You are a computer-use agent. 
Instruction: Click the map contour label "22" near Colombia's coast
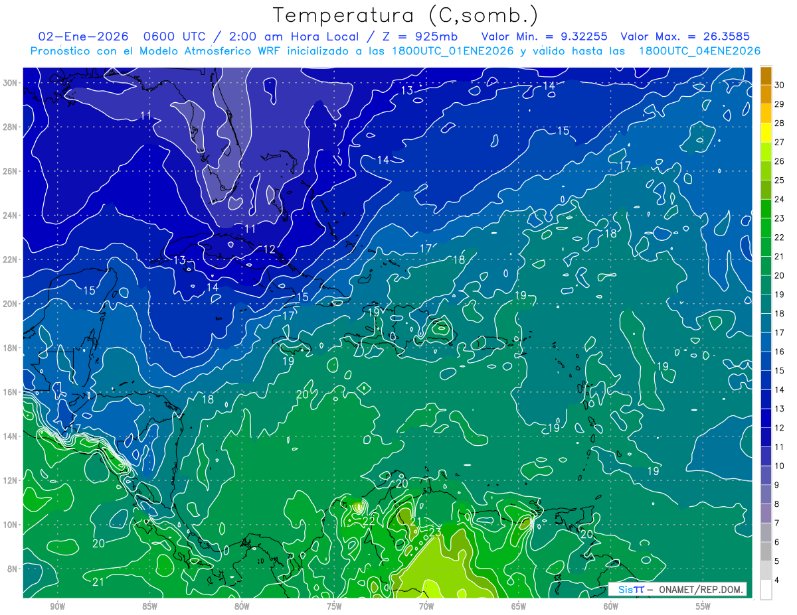[369, 521]
